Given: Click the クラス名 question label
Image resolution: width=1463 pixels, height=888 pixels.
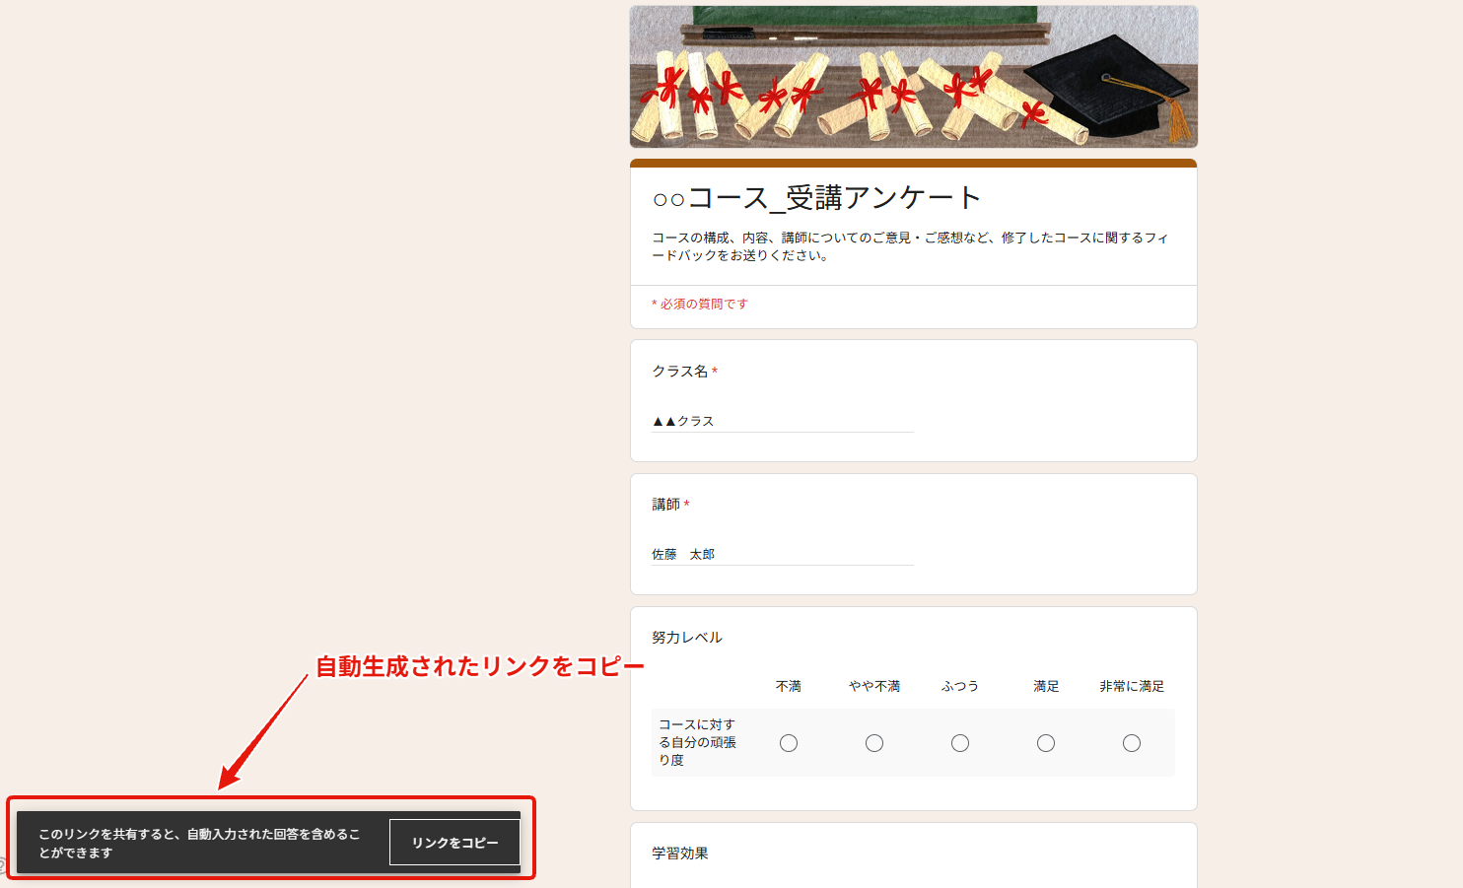Looking at the screenshot, I should [680, 372].
